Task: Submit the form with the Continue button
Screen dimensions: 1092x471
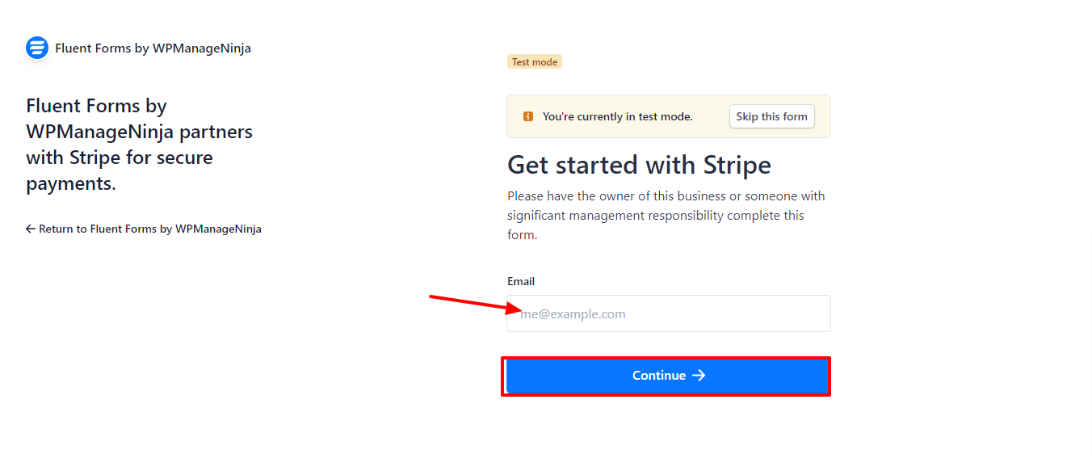Action: click(668, 376)
